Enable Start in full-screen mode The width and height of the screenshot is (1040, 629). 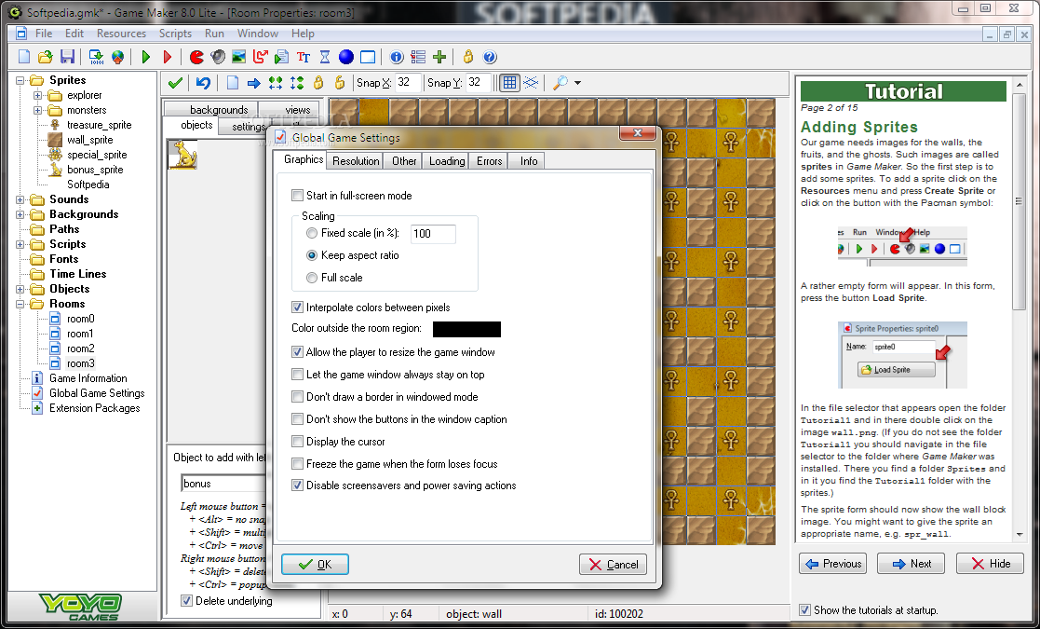tap(297, 196)
